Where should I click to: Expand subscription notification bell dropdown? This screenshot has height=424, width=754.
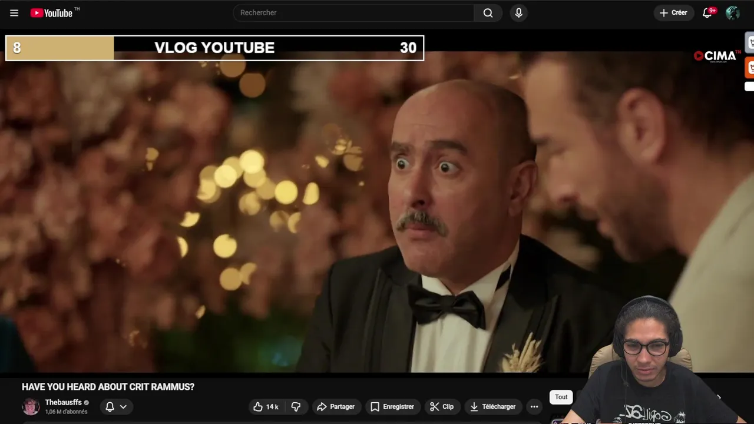116,406
